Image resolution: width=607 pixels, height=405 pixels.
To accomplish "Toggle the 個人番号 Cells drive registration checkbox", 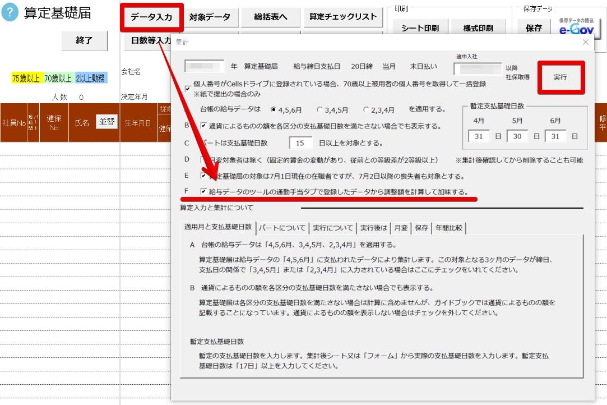I will 188,89.
